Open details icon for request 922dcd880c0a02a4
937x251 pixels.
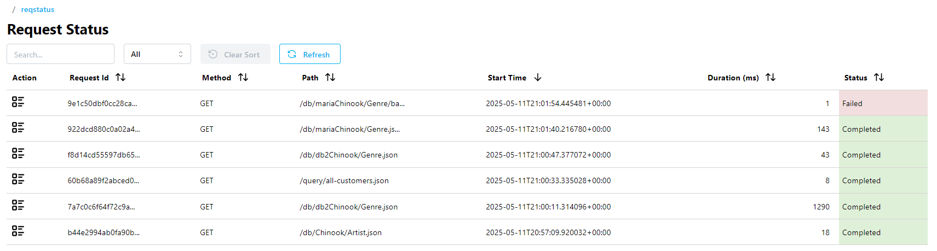18,128
